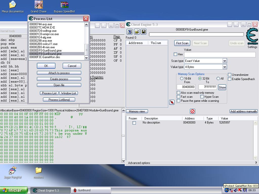Click Cancel in Process List dialog
The width and height of the screenshot is (259, 194).
coord(72,66)
